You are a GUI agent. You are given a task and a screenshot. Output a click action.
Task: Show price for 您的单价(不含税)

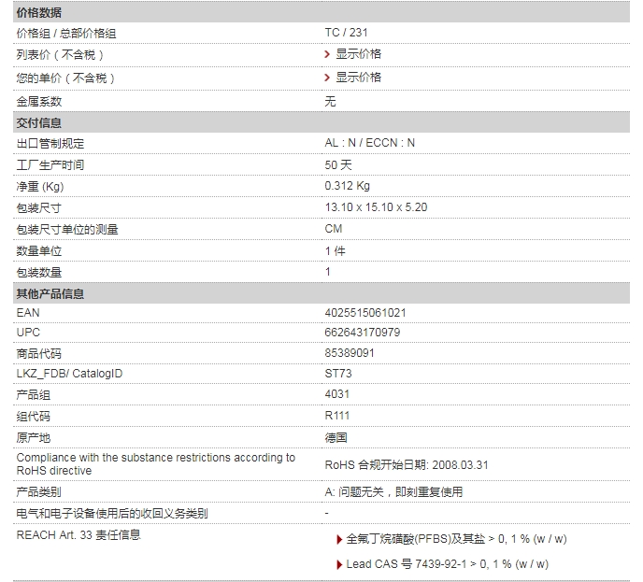coord(358,78)
